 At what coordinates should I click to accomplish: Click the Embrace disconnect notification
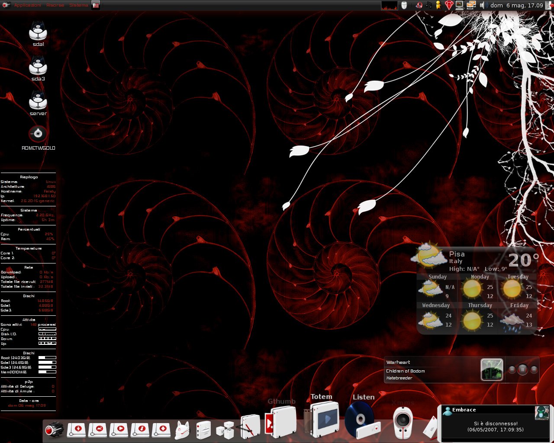point(495,423)
